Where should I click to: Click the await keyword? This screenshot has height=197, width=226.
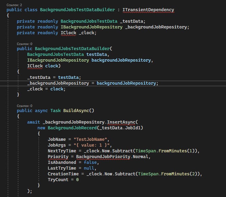pyautogui.click(x=33, y=122)
